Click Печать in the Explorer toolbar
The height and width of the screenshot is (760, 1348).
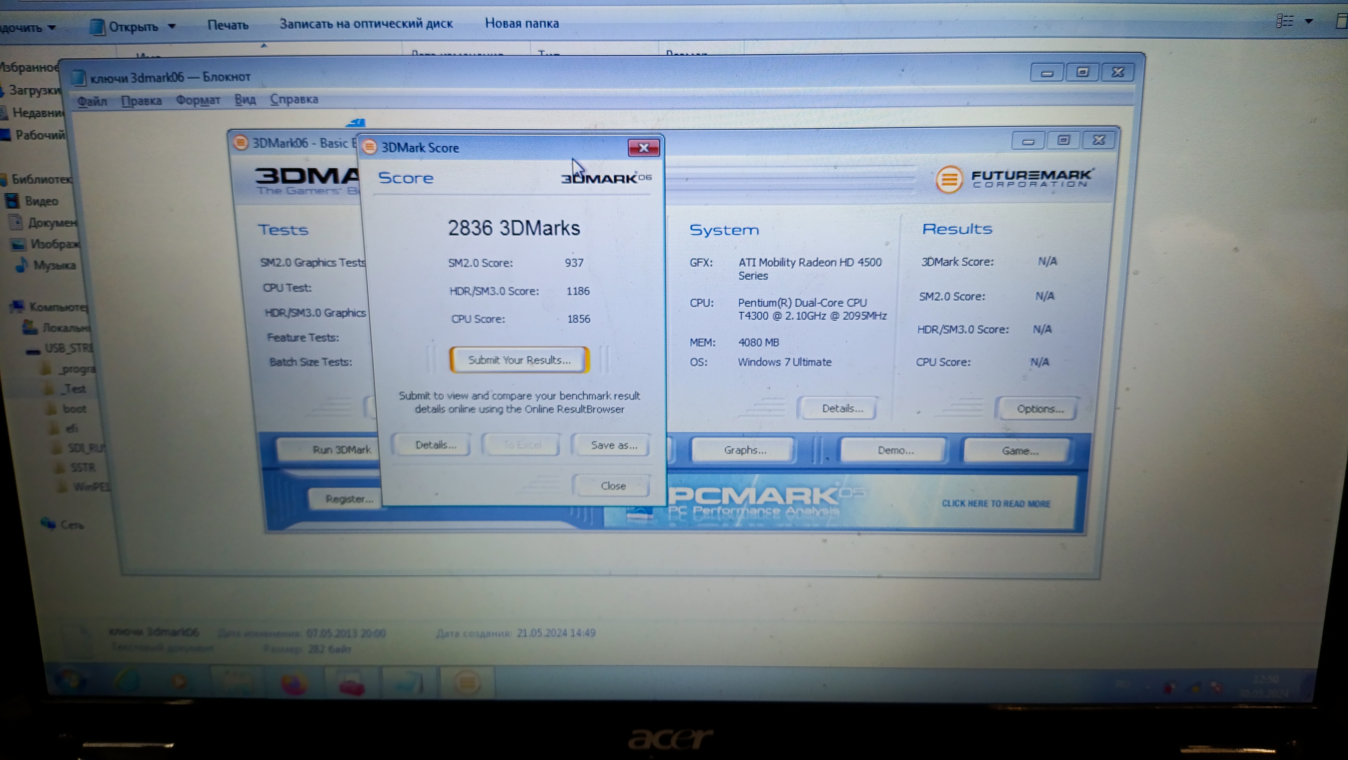tap(228, 24)
